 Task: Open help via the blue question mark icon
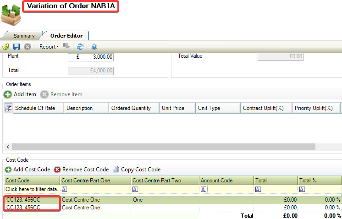94,47
